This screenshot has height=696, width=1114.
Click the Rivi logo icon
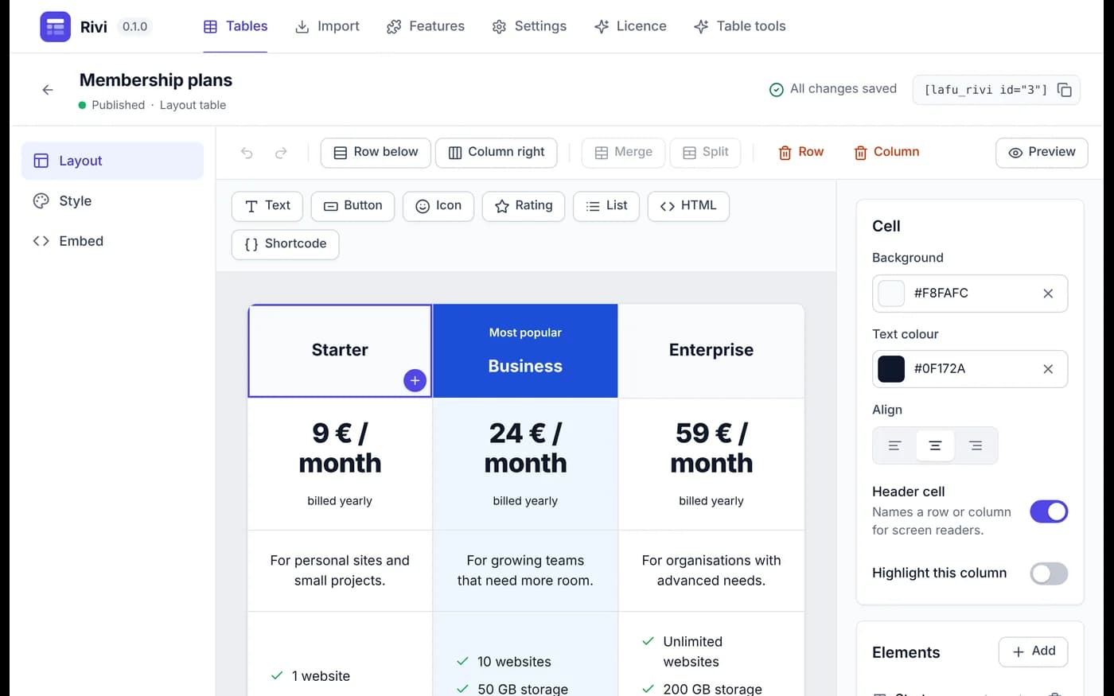55,26
